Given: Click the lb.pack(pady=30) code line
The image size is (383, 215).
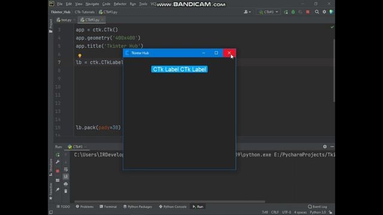Looking at the screenshot, I should (98, 127).
